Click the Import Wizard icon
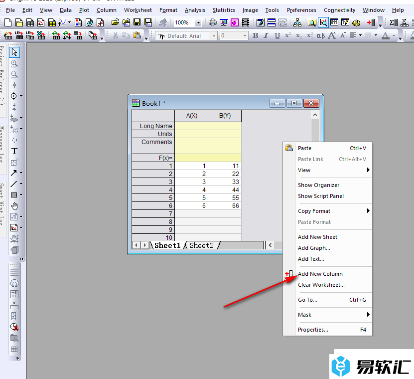Viewport: 414px width, 379px height. 8,35
